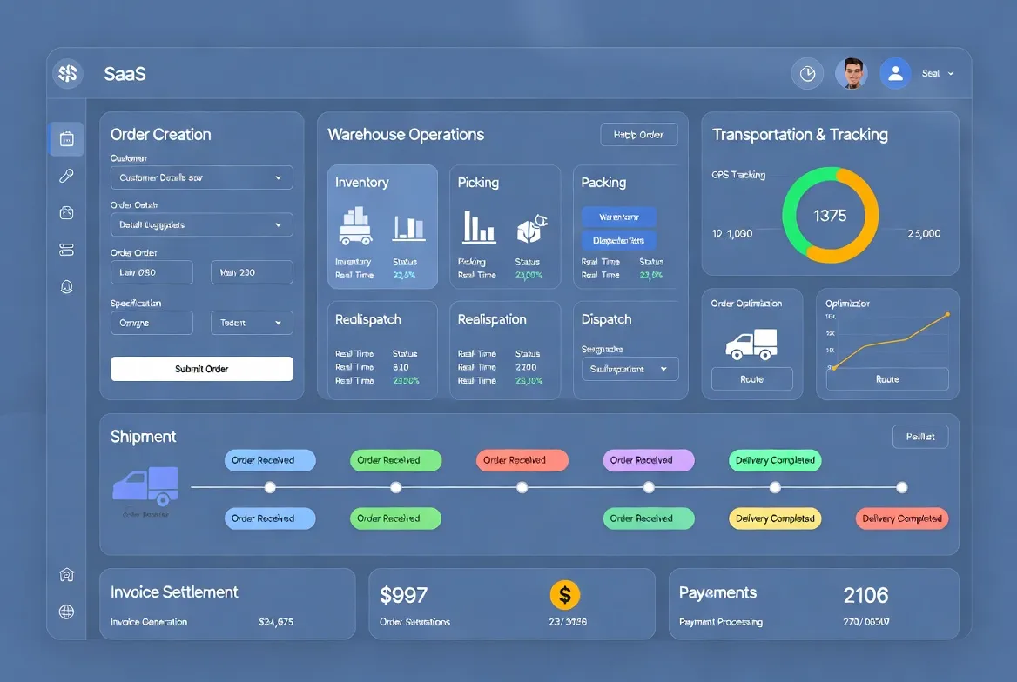Enable the Dispatchers option under Packing
The image size is (1017, 682).
[x=618, y=240]
